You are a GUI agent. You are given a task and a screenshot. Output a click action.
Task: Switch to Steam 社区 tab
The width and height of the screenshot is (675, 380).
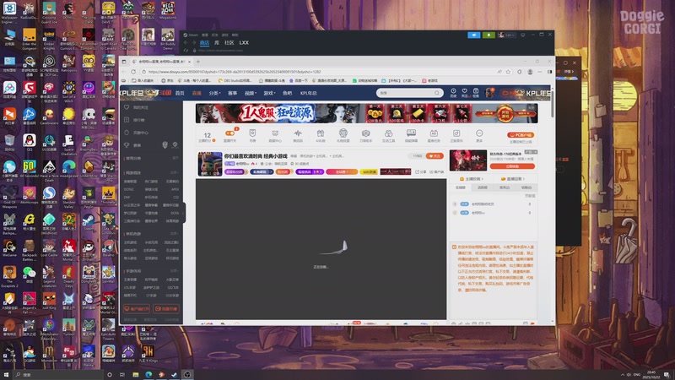tap(229, 43)
